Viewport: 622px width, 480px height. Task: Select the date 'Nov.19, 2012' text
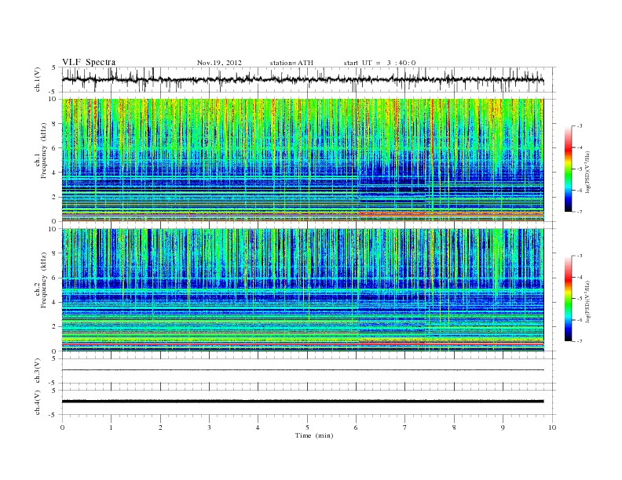(x=219, y=63)
